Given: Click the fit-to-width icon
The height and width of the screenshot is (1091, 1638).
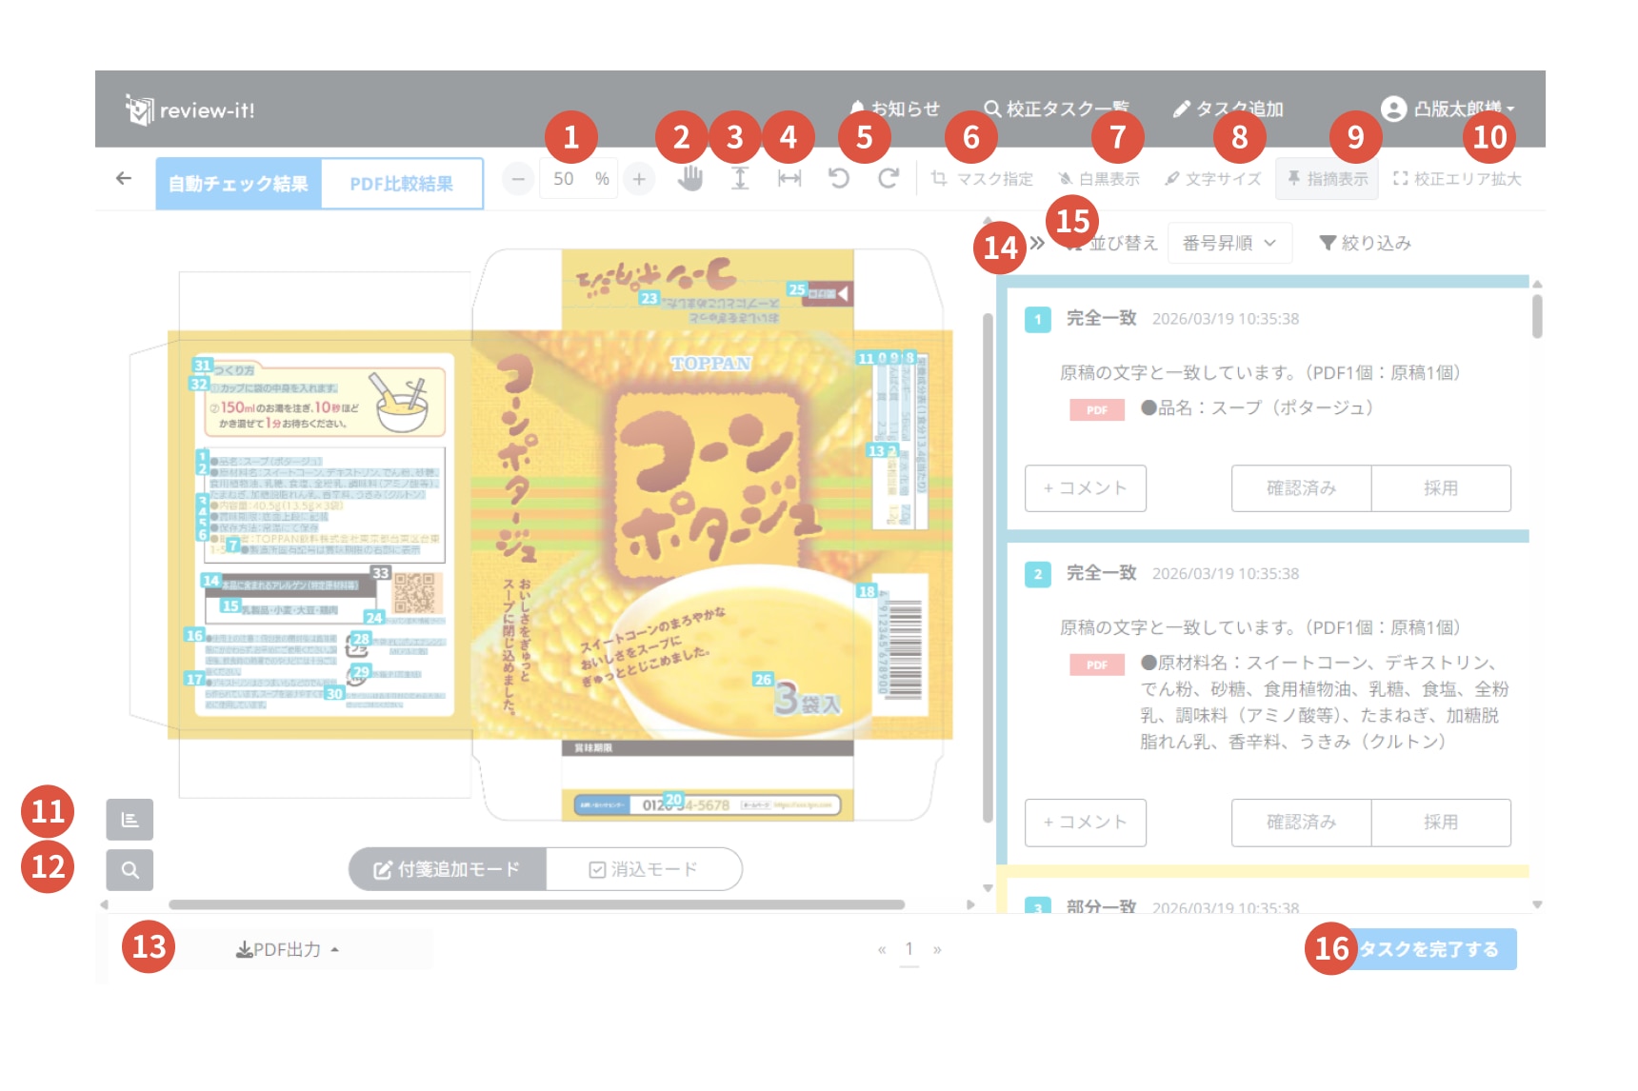Looking at the screenshot, I should 789,178.
